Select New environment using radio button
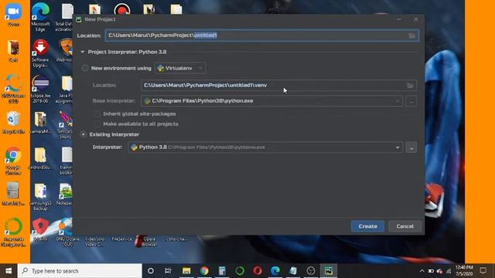 84,68
